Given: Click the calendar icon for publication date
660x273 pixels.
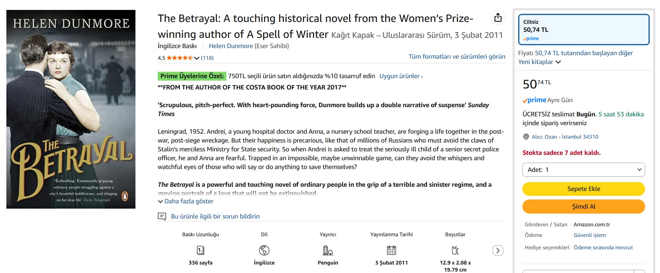Looking at the screenshot, I should (392, 250).
